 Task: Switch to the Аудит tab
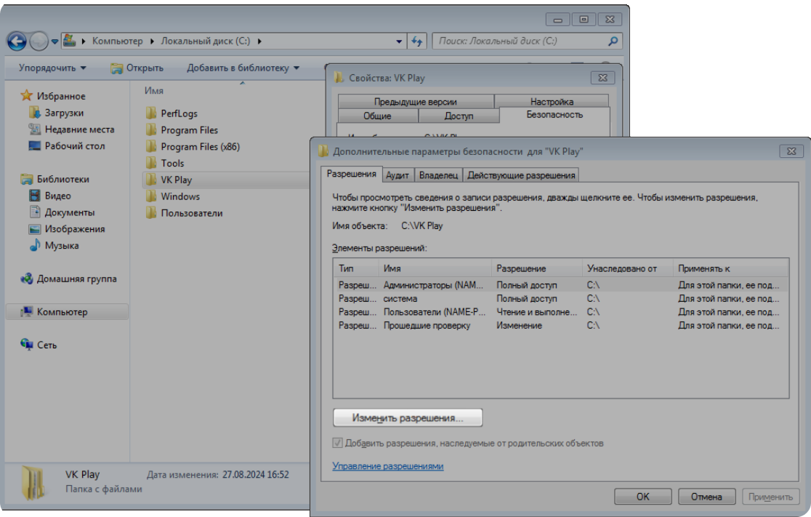[x=398, y=175]
